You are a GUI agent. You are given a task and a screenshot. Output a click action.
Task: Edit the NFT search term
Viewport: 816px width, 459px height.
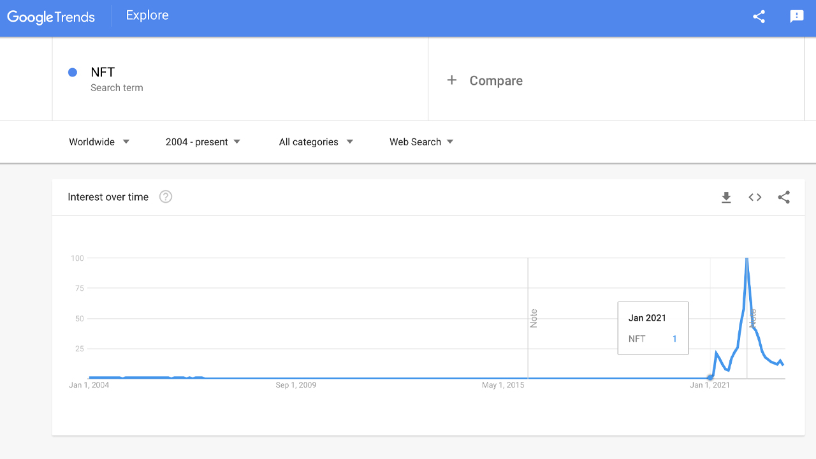tap(103, 72)
